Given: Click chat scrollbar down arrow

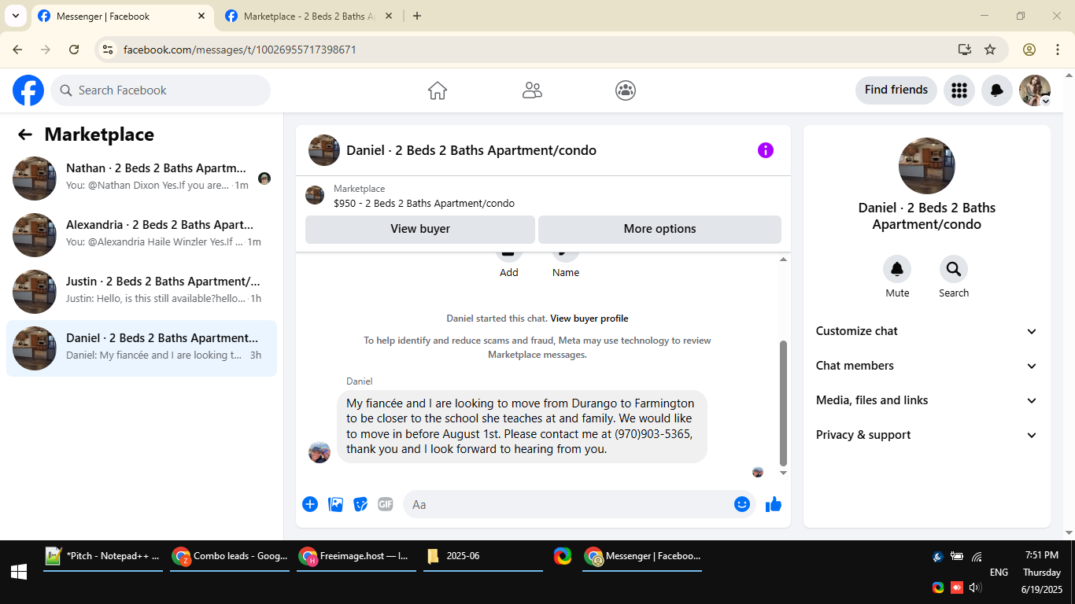Looking at the screenshot, I should pyautogui.click(x=783, y=473).
